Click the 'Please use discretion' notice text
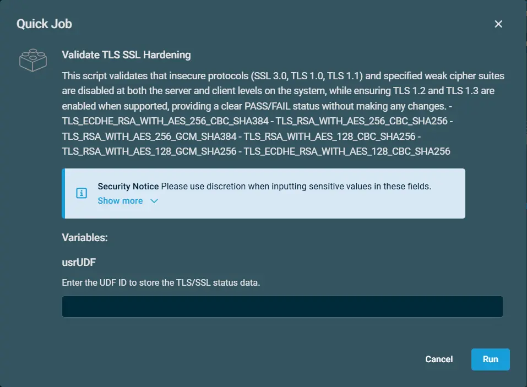Screen dimensions: 527x387 coord(296,187)
